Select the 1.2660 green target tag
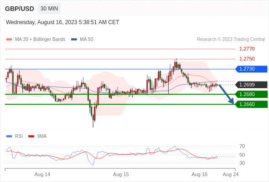The image size is (269, 182). (251, 104)
